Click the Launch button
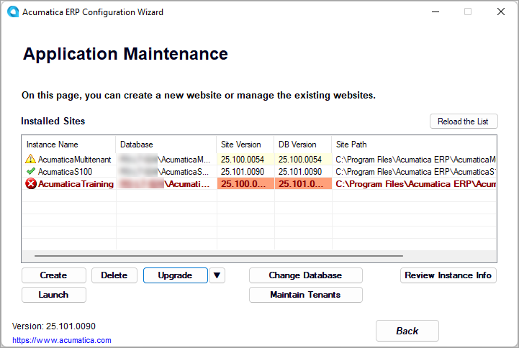519x348 pixels. coord(53,295)
